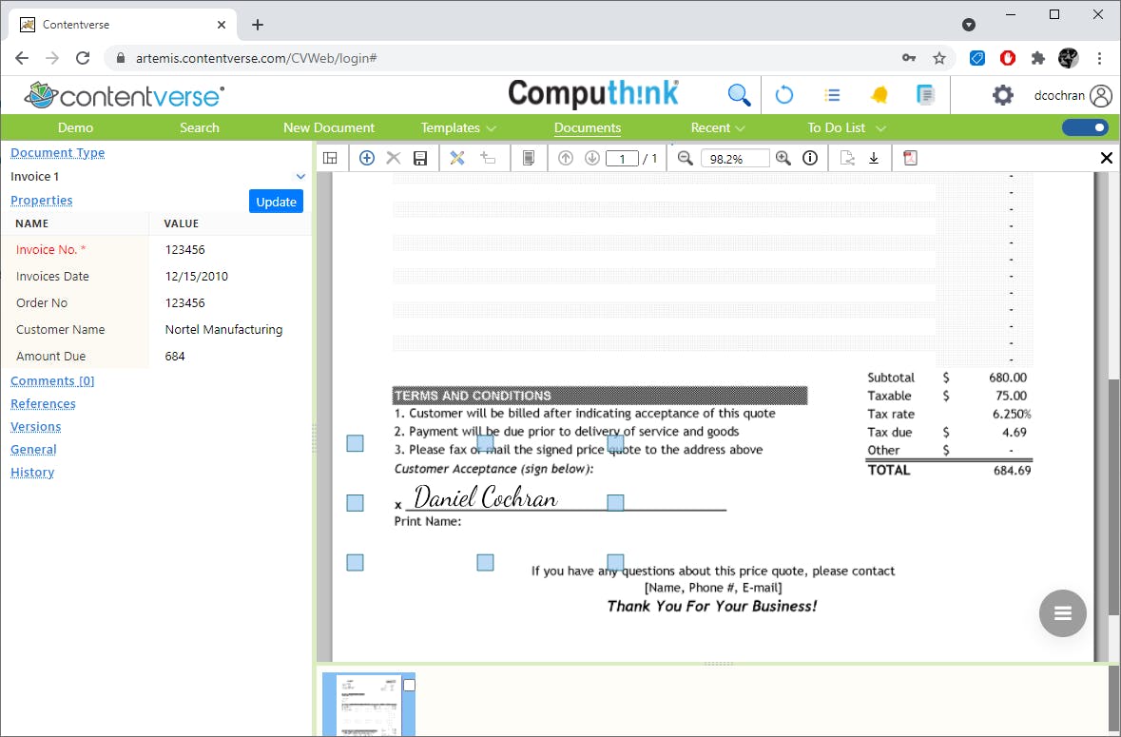Open search with the blue magnifying glass icon
Screen dimensions: 1121x737
739,95
